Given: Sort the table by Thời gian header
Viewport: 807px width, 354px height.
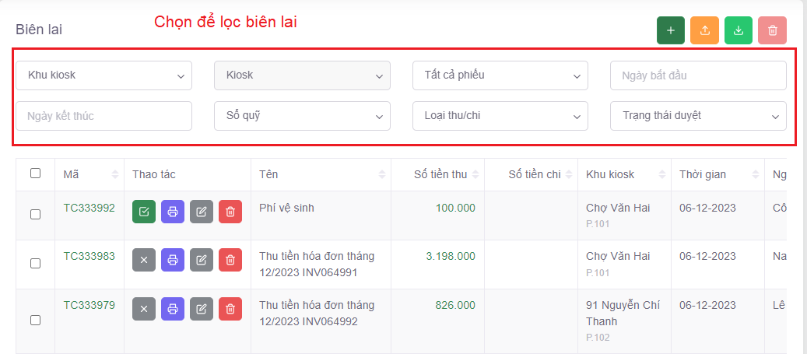Looking at the screenshot, I should tap(703, 174).
